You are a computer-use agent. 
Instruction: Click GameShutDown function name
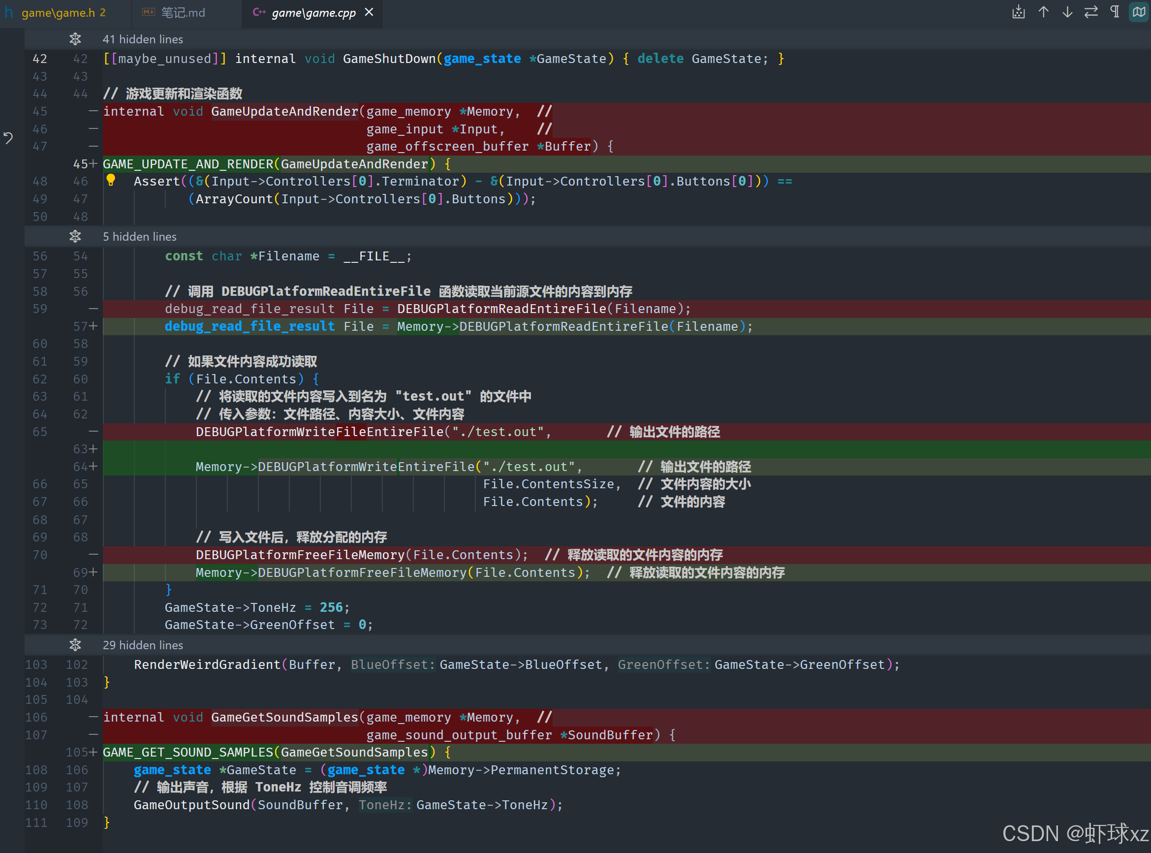389,59
